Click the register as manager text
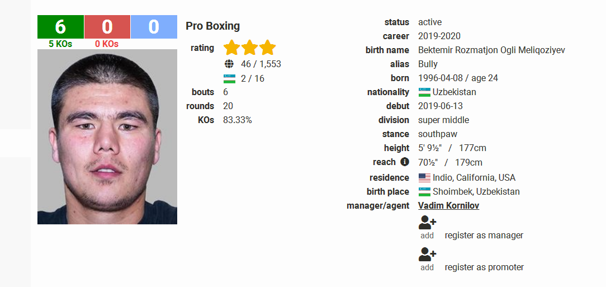 [x=484, y=235]
